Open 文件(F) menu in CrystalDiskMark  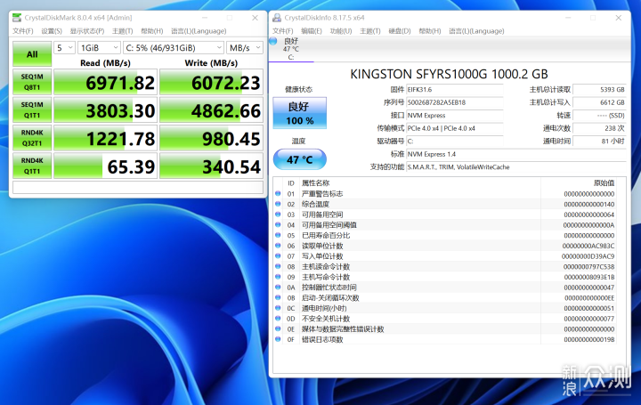23,31
